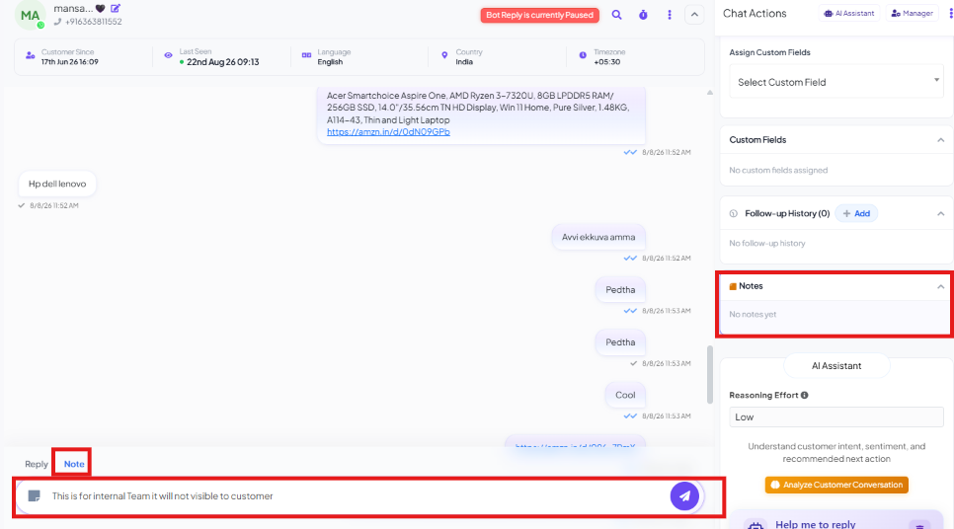The height and width of the screenshot is (529, 954).
Task: Click the Customer Since person icon
Action: click(x=30, y=55)
